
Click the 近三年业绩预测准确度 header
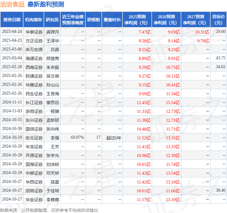pyautogui.click(x=73, y=20)
